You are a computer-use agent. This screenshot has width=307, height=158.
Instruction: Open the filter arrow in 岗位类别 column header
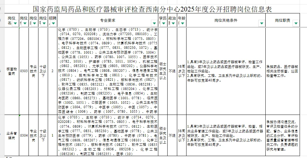click(35, 23)
